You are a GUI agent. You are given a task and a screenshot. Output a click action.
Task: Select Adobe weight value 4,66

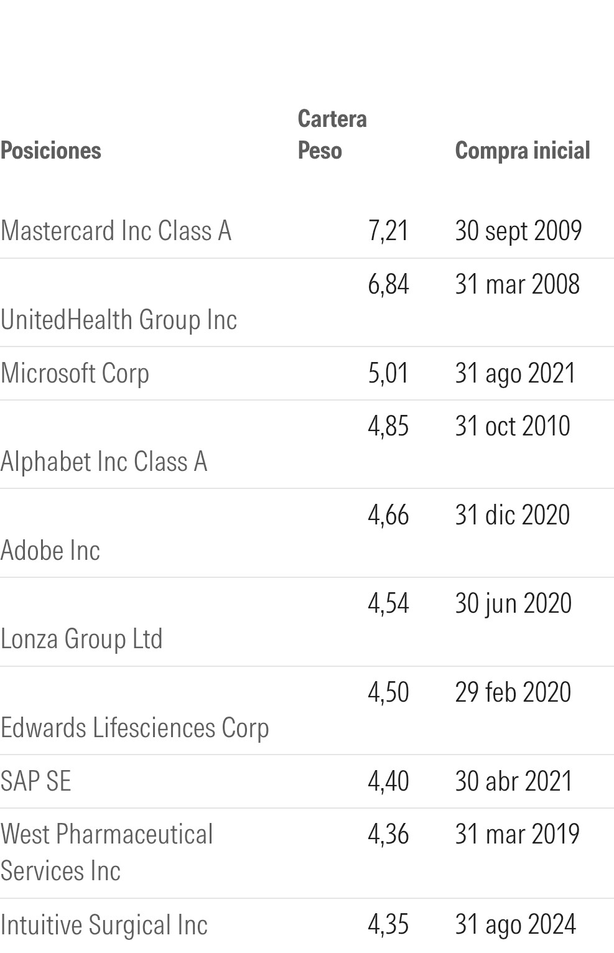point(388,515)
